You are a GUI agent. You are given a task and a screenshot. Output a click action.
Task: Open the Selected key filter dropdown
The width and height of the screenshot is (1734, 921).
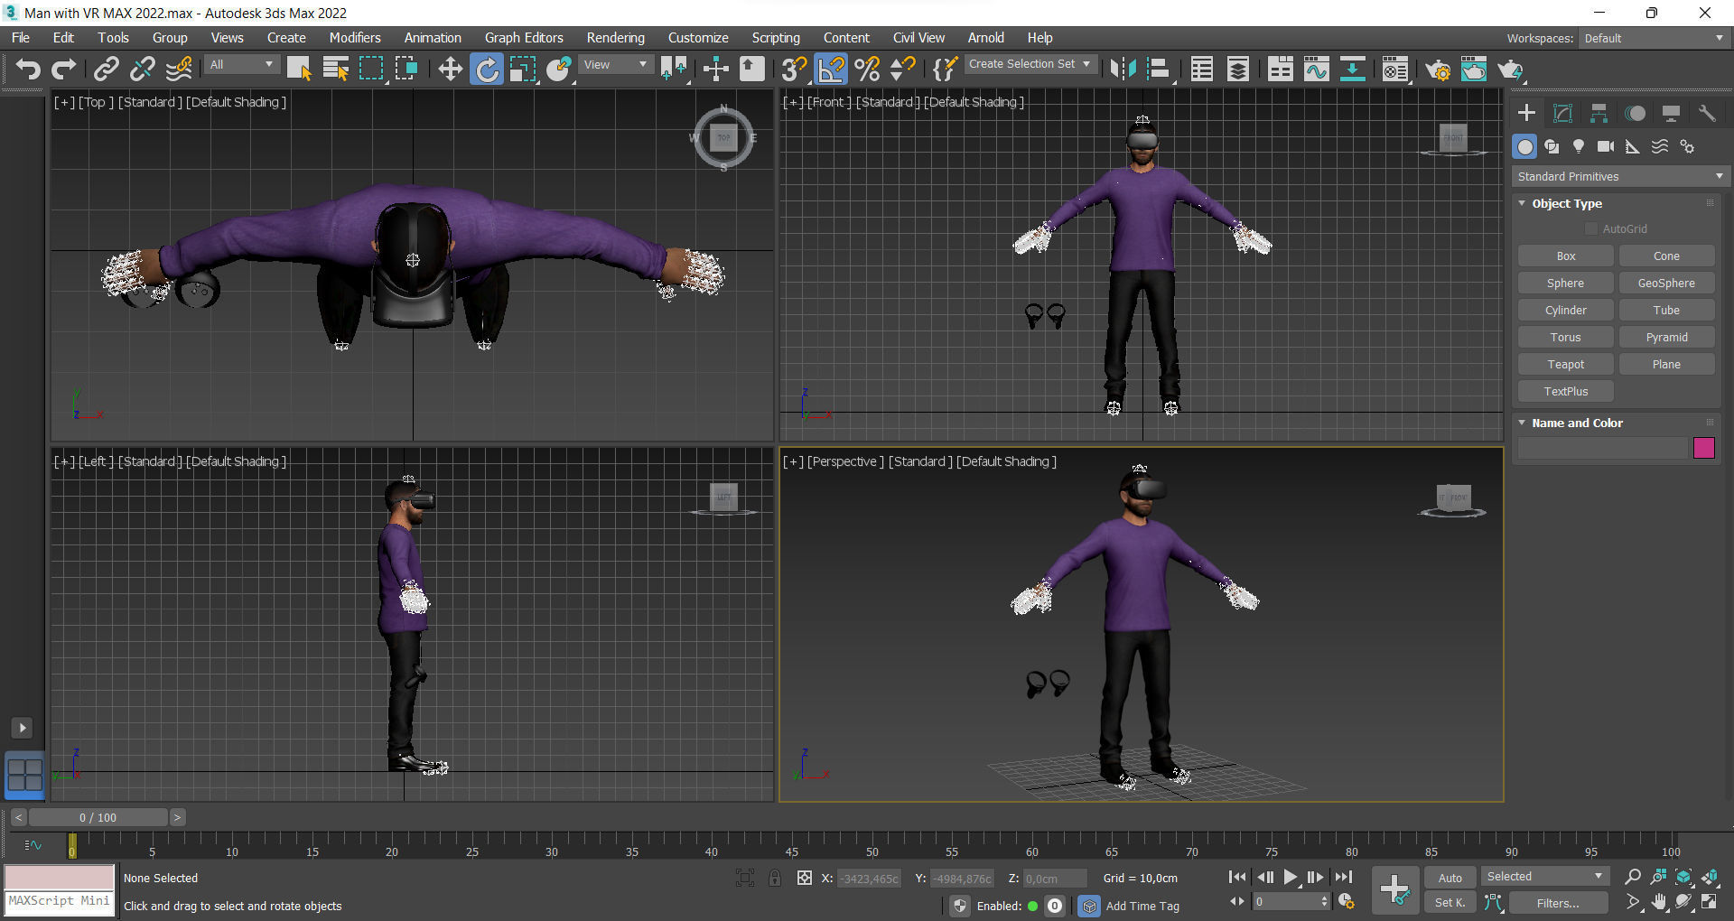[1544, 877]
